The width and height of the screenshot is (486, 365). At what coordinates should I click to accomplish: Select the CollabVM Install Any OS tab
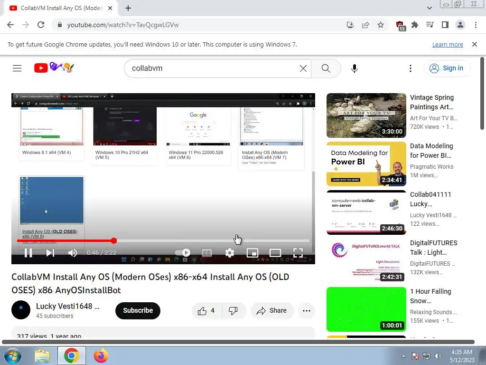(x=61, y=8)
